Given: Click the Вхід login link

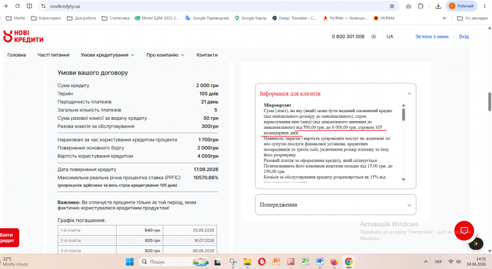Looking at the screenshot, I should click(x=464, y=37).
